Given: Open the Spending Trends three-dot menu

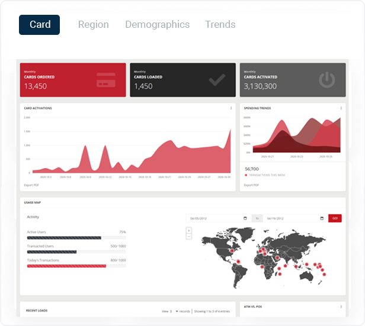Looking at the screenshot, I should (341, 108).
